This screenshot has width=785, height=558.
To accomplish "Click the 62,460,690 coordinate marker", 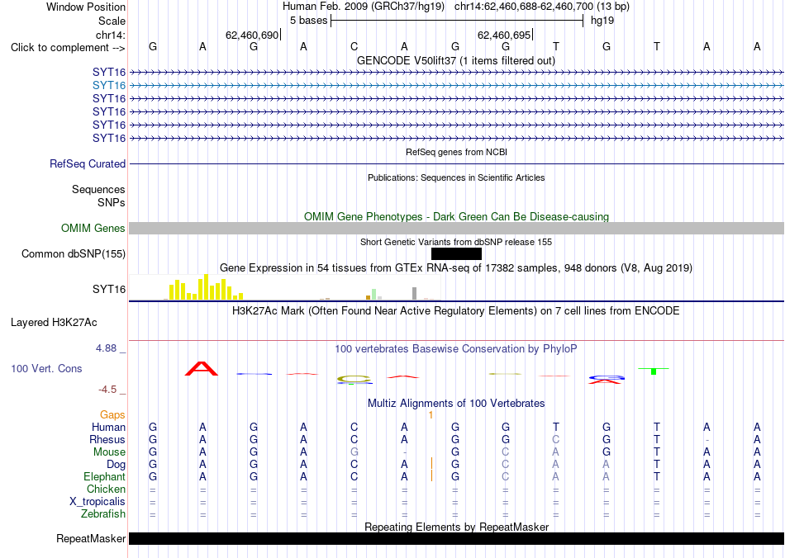I will click(252, 35).
